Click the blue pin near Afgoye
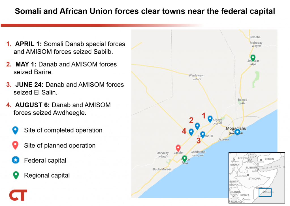The image size is (290, 206). tap(210, 119)
